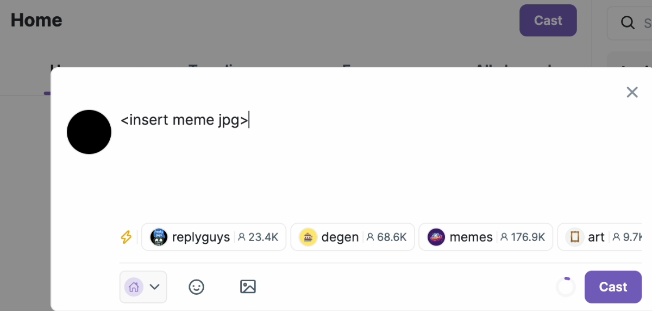
Task: Click the degen channel avatar icon
Action: click(308, 237)
